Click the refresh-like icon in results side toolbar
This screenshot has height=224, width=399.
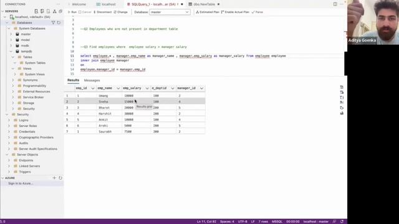pos(342,108)
